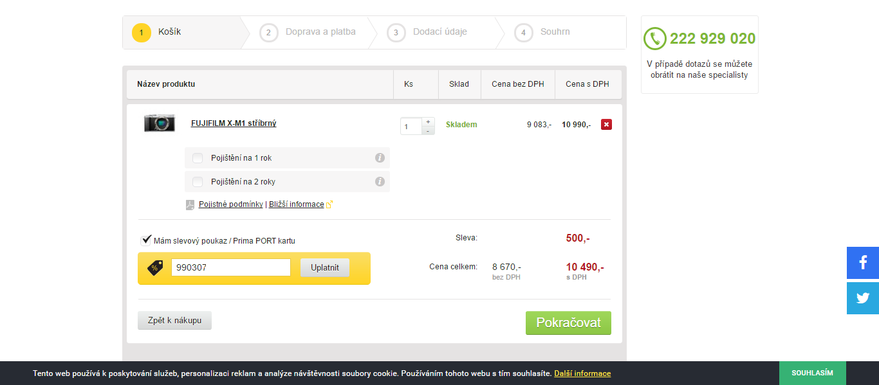Open info icon for Pojištění na 1 rok

(x=380, y=158)
